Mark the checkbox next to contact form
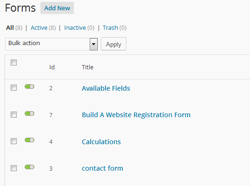The width and height of the screenshot is (250, 186). tap(14, 168)
